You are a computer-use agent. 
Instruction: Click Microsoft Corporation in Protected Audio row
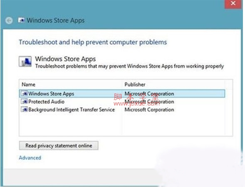pos(149,101)
